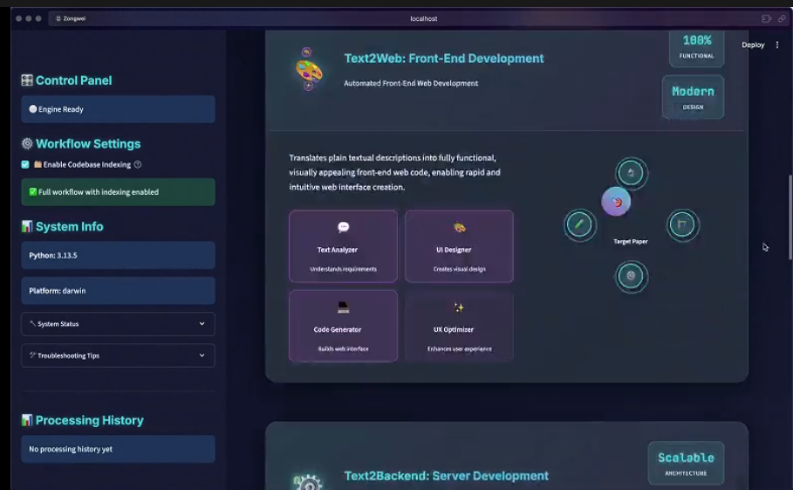
Task: Click the Workflow Settings heading text
Action: point(88,144)
